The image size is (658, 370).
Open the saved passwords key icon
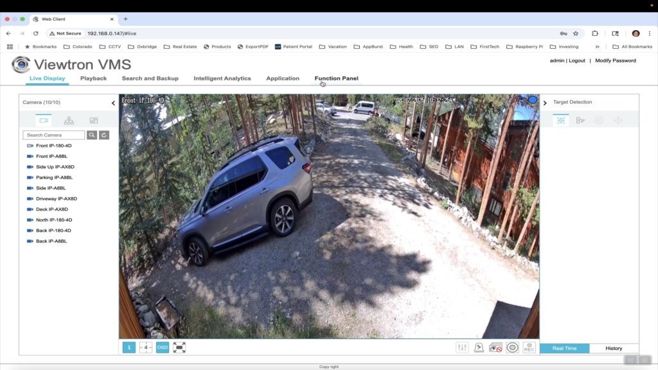[564, 33]
